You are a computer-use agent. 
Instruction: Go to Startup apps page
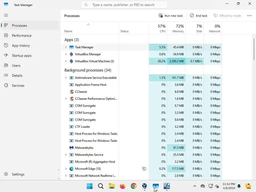point(30,55)
